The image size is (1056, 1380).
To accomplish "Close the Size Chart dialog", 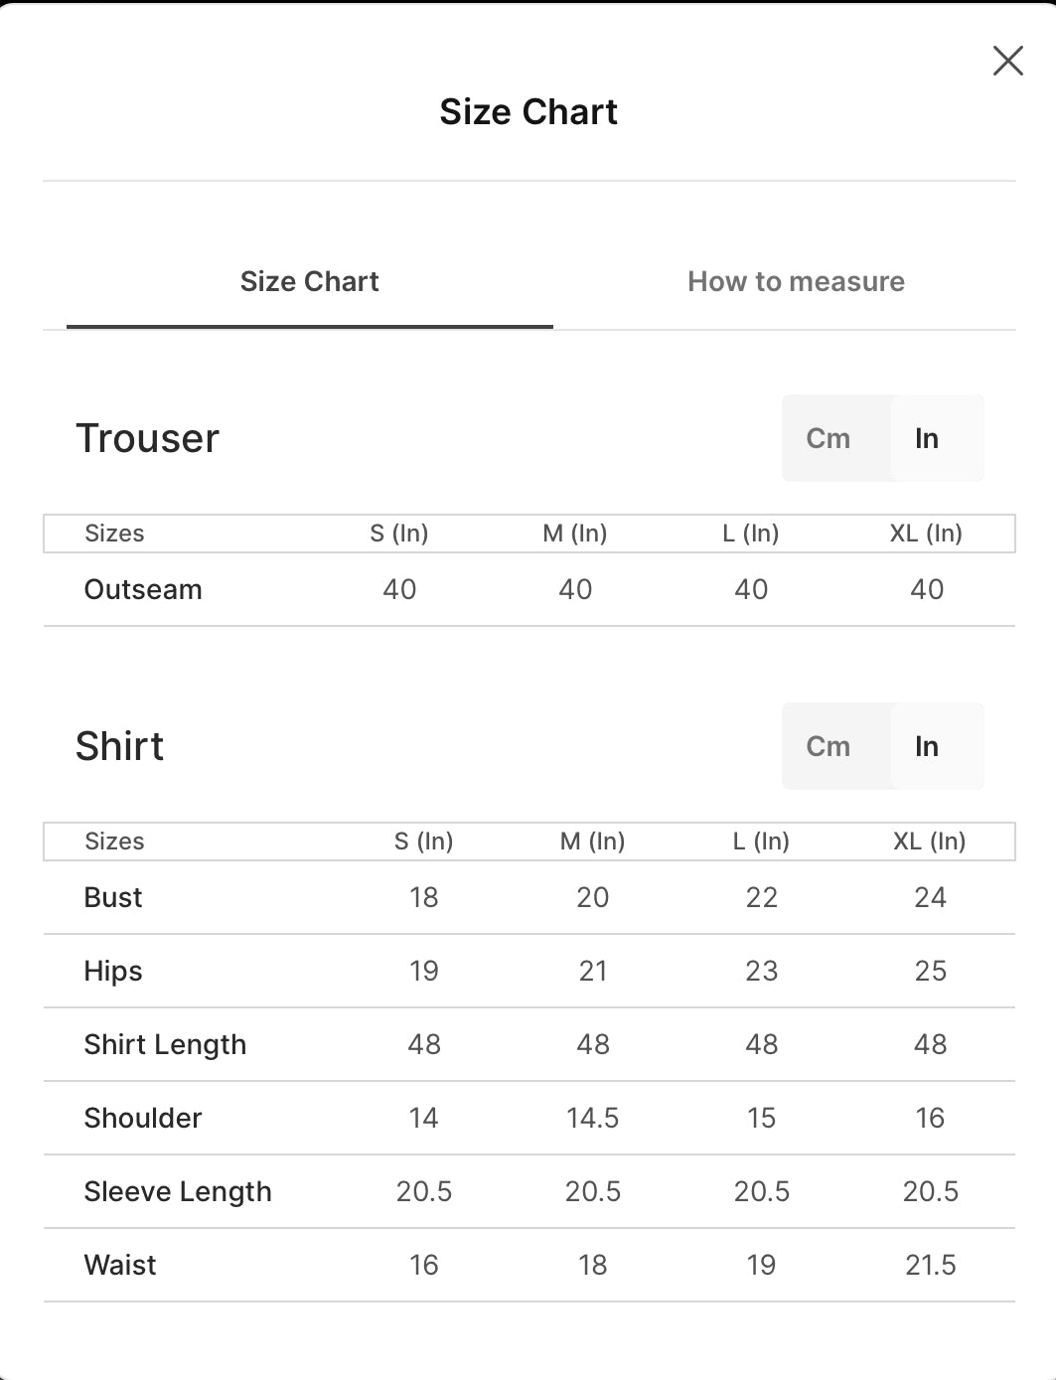I will pos(1007,61).
